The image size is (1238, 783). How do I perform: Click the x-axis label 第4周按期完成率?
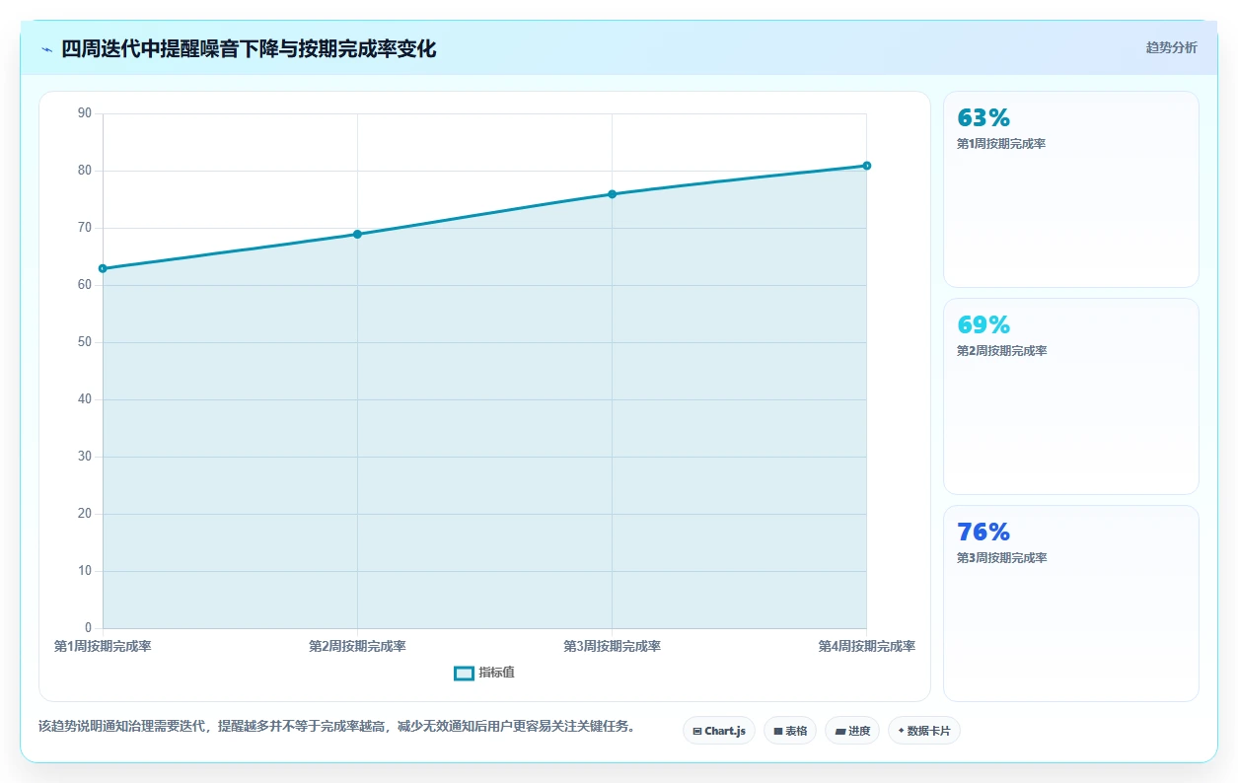click(x=866, y=647)
